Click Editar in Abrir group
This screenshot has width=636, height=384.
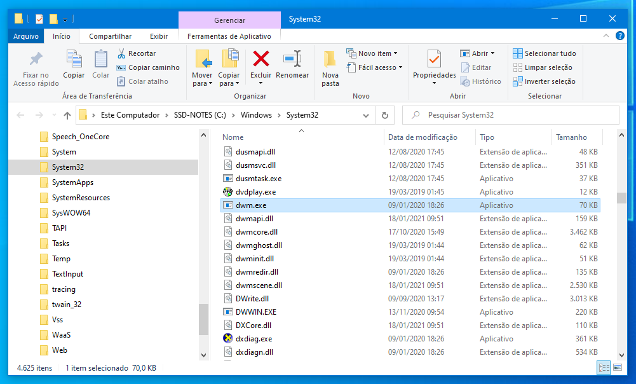[476, 67]
